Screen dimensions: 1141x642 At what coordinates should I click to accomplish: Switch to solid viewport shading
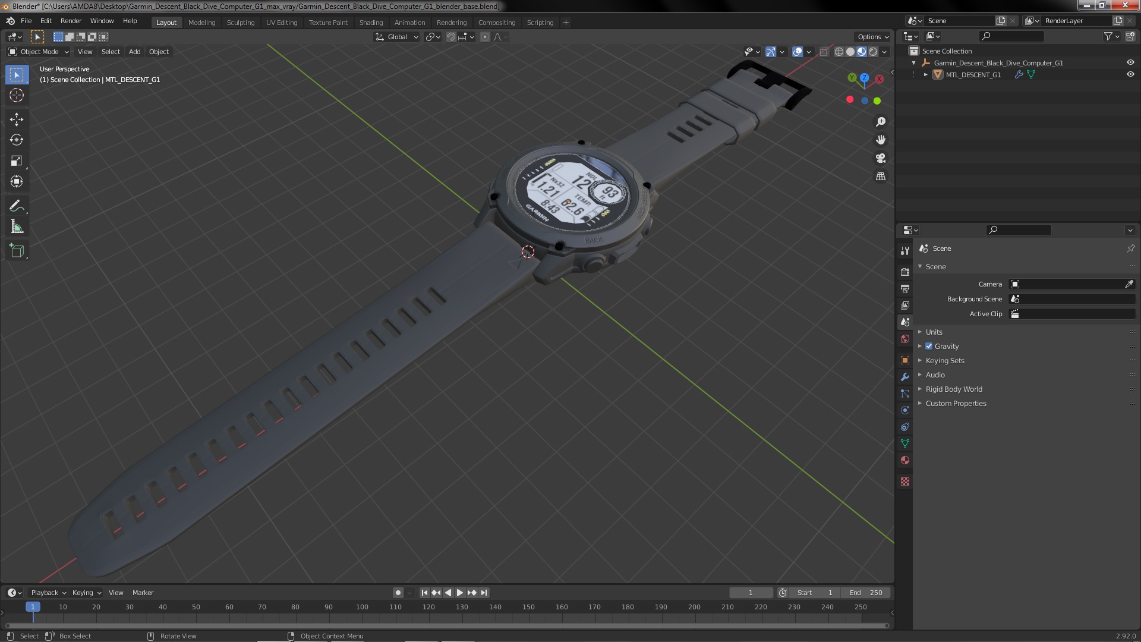pos(850,52)
